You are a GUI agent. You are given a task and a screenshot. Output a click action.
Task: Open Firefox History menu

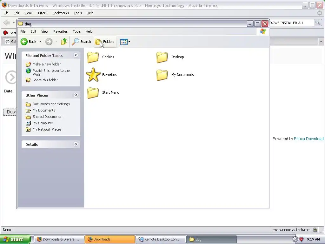click(x=42, y=13)
